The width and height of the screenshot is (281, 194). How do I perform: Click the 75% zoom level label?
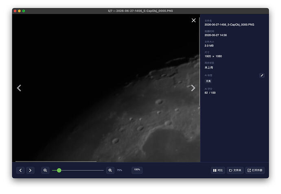[119, 170]
